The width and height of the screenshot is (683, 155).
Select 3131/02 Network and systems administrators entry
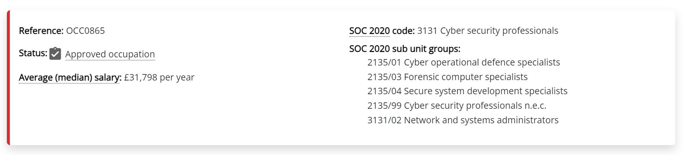click(463, 120)
